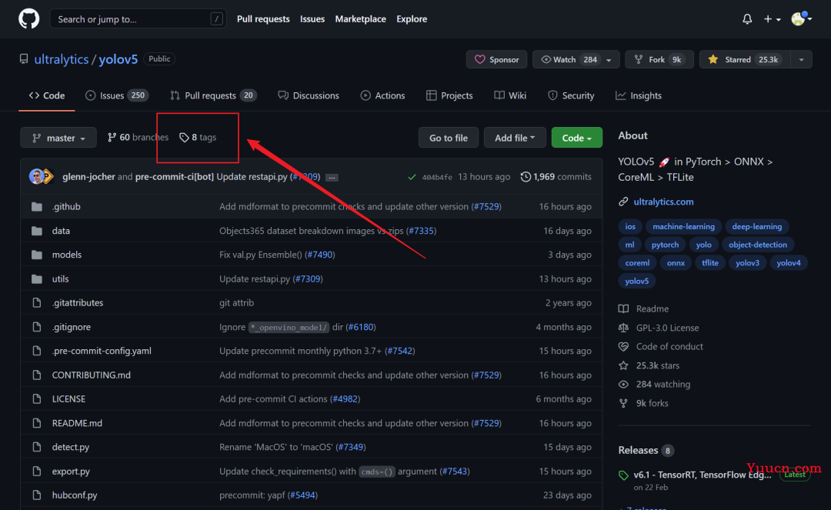Open the data folder
The width and height of the screenshot is (831, 510).
pyautogui.click(x=61, y=231)
